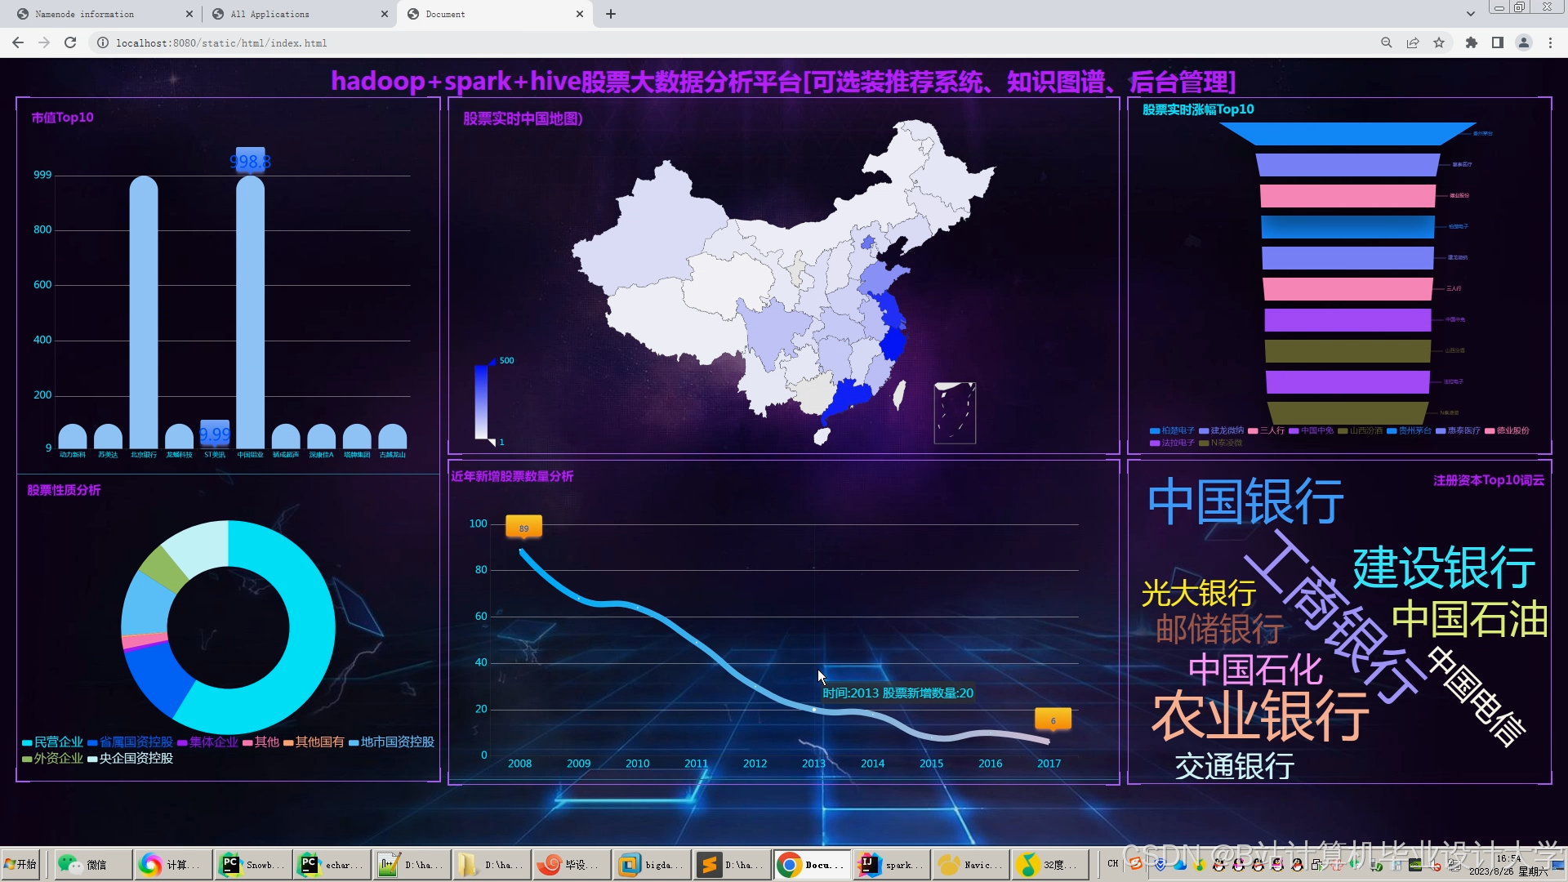Open the Windows 开始 start menu
1568x882 pixels.
(21, 864)
